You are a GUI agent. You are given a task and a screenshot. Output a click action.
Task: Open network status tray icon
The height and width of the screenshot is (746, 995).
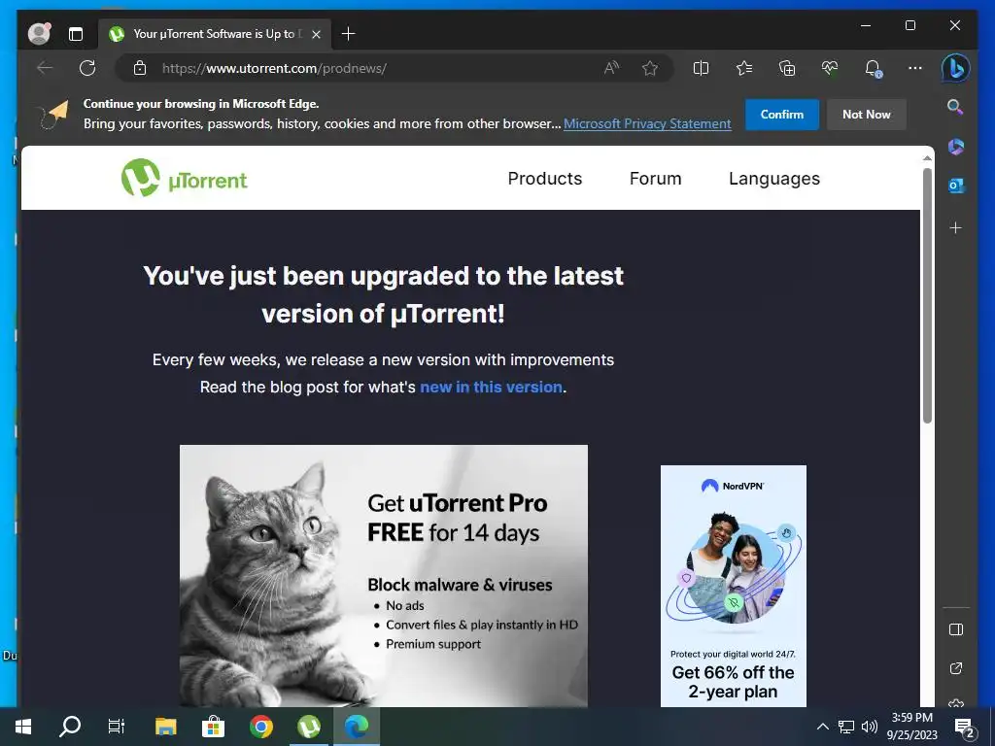(846, 727)
